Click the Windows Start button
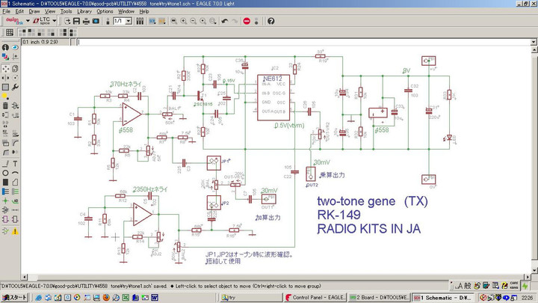 [x=13, y=298]
